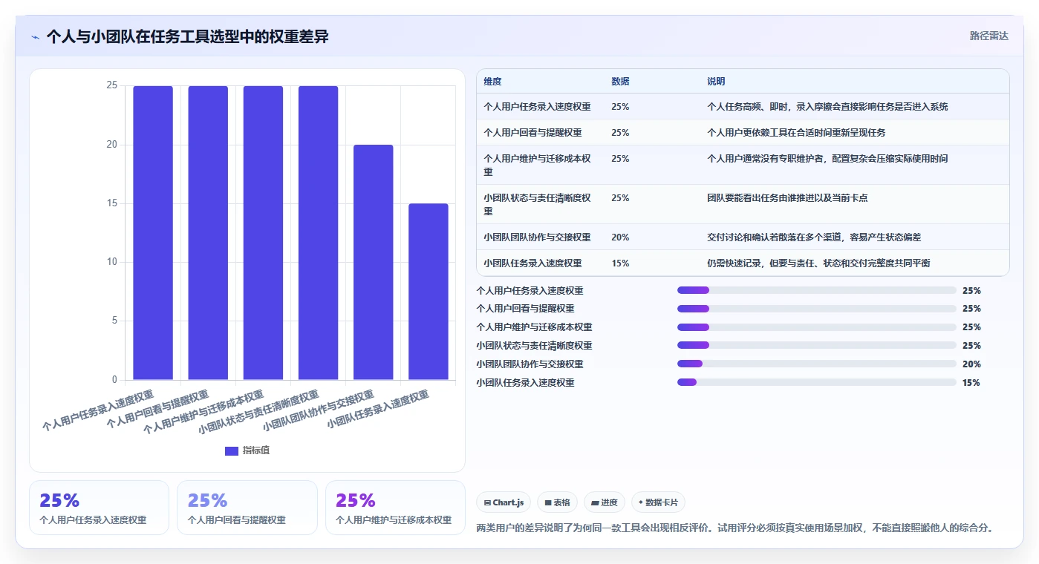Viewport: 1039px width, 564px height.
Task: Click table cell 个人用户任务录入速度权重
Action: 537,107
